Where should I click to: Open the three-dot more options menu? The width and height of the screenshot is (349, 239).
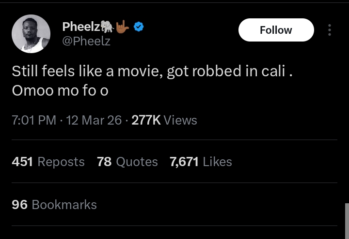tap(330, 30)
